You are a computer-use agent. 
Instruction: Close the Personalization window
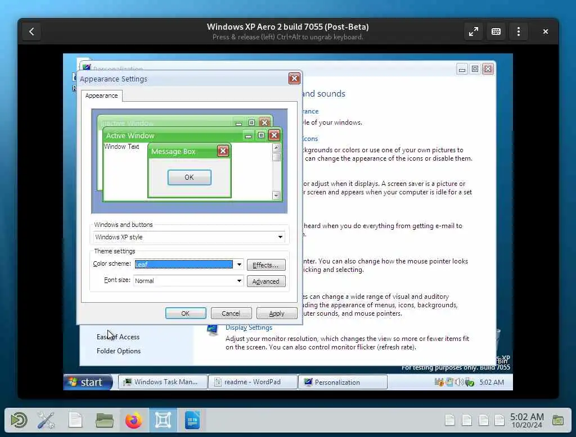[x=488, y=69]
